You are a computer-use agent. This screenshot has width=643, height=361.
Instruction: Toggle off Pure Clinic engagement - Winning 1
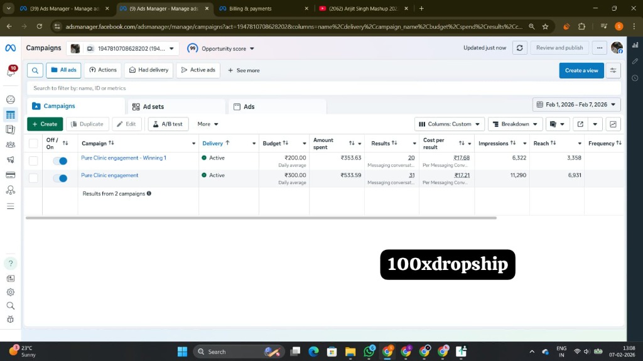click(60, 161)
